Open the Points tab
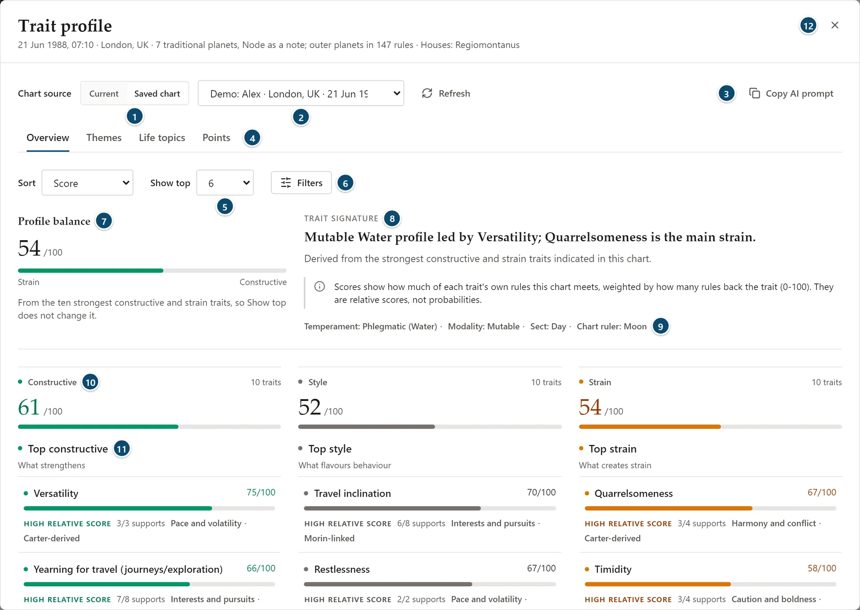This screenshot has width=860, height=610. pos(216,138)
